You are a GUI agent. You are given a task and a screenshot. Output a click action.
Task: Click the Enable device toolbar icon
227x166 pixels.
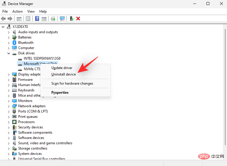[72, 19]
